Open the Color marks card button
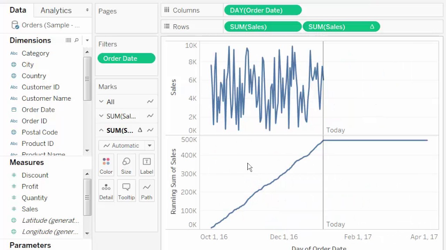446x250 pixels. pos(106,165)
